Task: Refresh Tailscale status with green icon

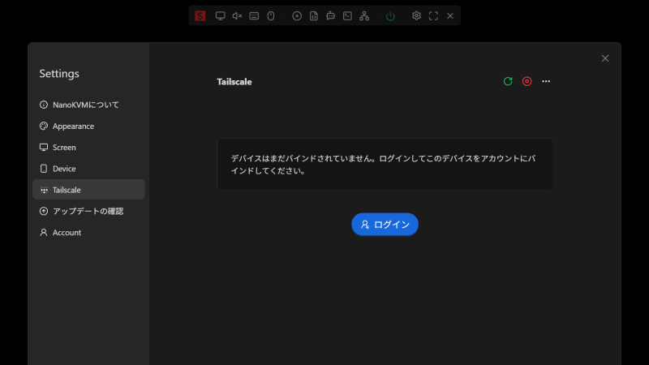Action: pyautogui.click(x=508, y=81)
